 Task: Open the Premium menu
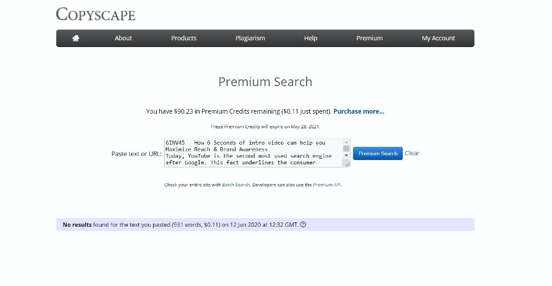(x=369, y=38)
